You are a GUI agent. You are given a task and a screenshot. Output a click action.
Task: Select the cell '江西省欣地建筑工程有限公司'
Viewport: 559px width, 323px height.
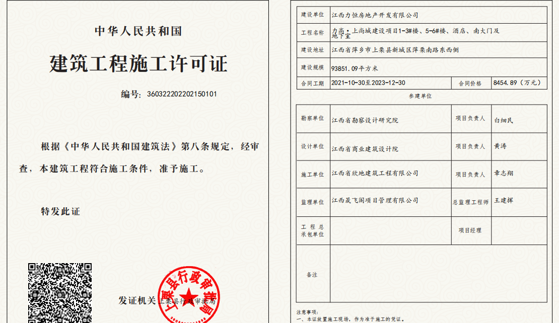click(x=375, y=173)
